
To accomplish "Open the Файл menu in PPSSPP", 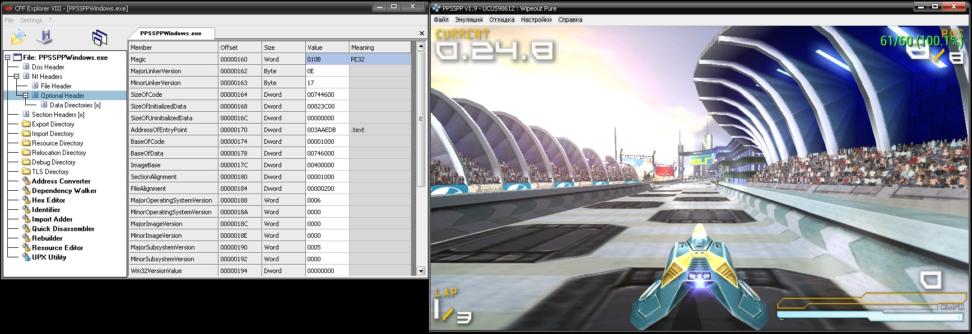I will 441,20.
